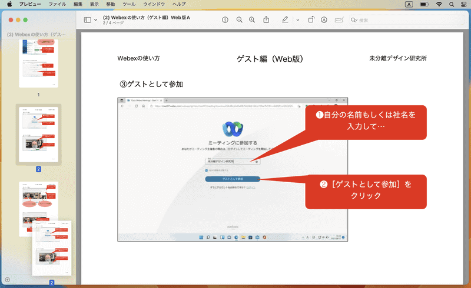Select the highlight pen tool
Image resolution: width=471 pixels, height=288 pixels.
(x=285, y=20)
